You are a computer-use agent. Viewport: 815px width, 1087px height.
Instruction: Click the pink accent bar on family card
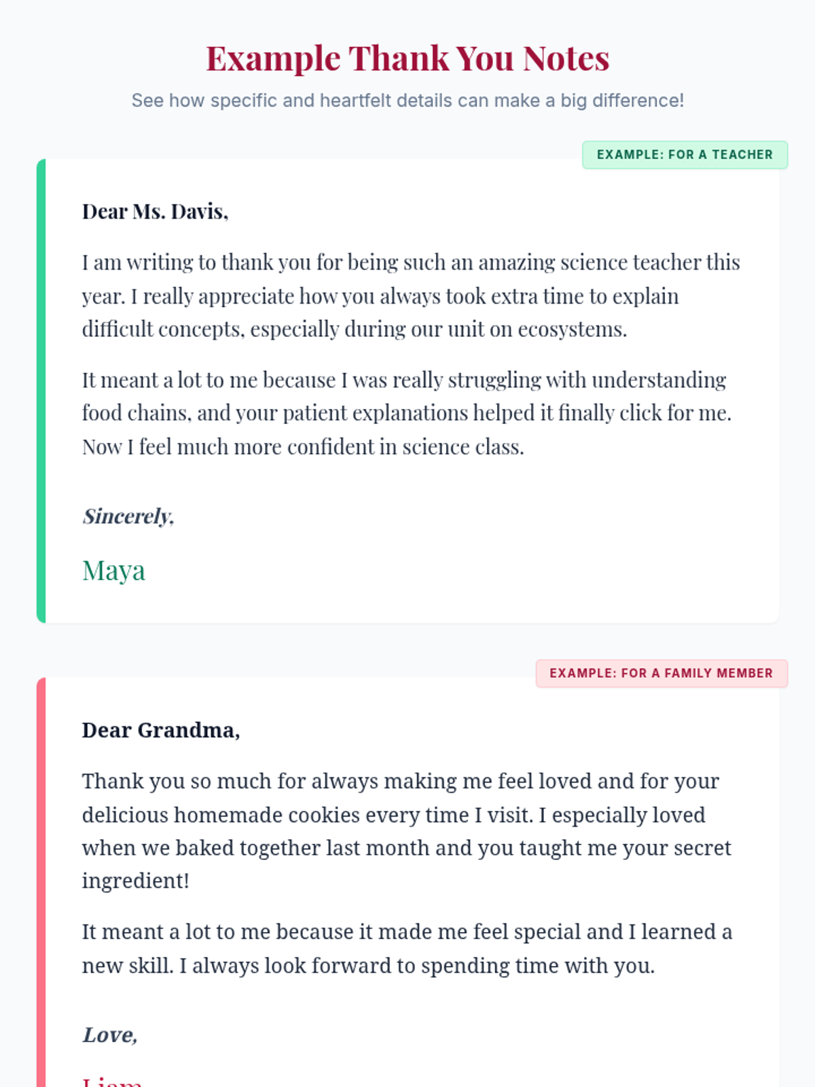click(41, 882)
